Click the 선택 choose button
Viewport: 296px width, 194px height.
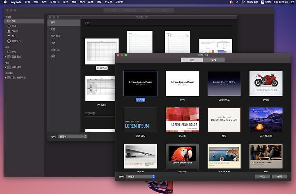point(280,176)
